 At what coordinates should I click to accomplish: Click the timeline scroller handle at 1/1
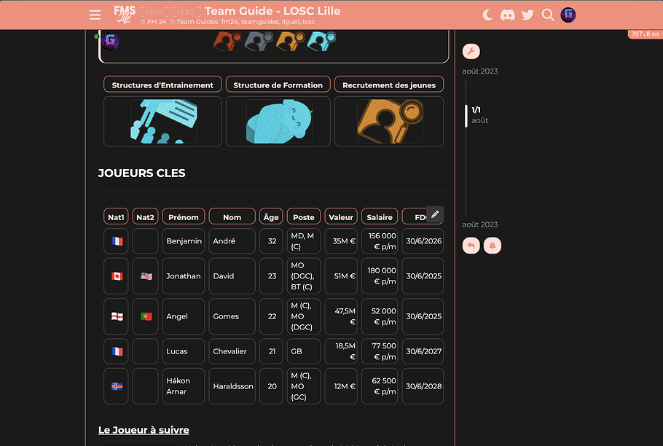point(466,115)
